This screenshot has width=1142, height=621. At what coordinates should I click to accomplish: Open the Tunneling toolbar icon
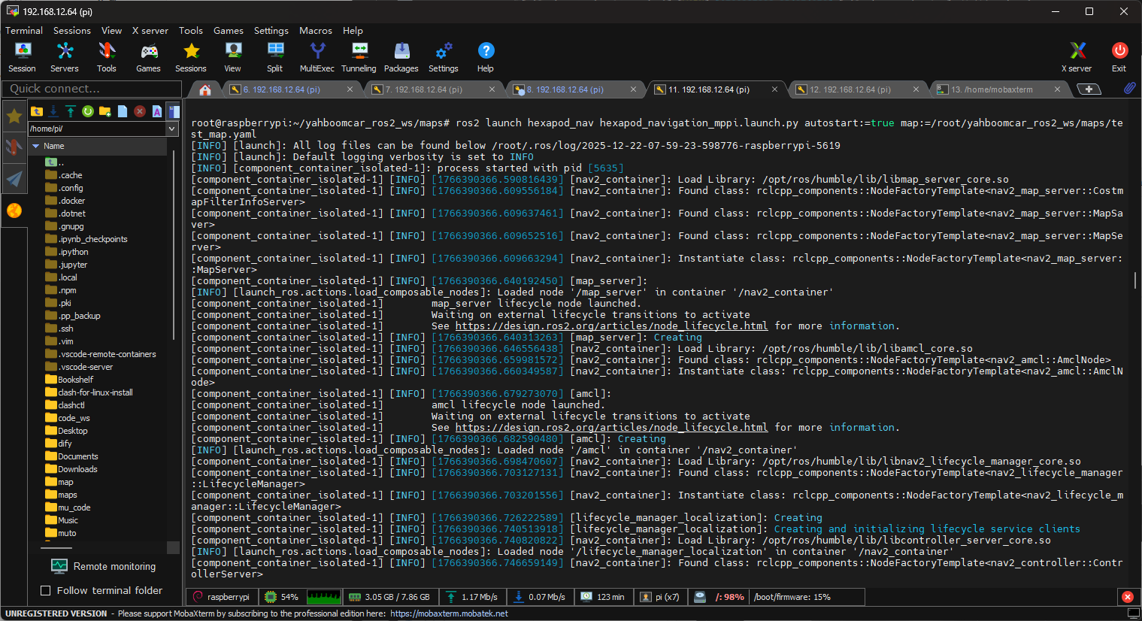pos(359,57)
